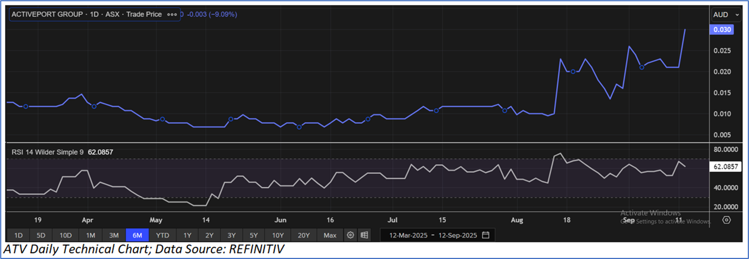The image size is (749, 259).
Task: Click the event marker circle near 18 Aug
Action: click(x=573, y=72)
